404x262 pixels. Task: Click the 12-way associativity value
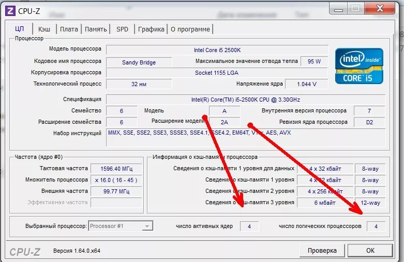tap(370, 203)
